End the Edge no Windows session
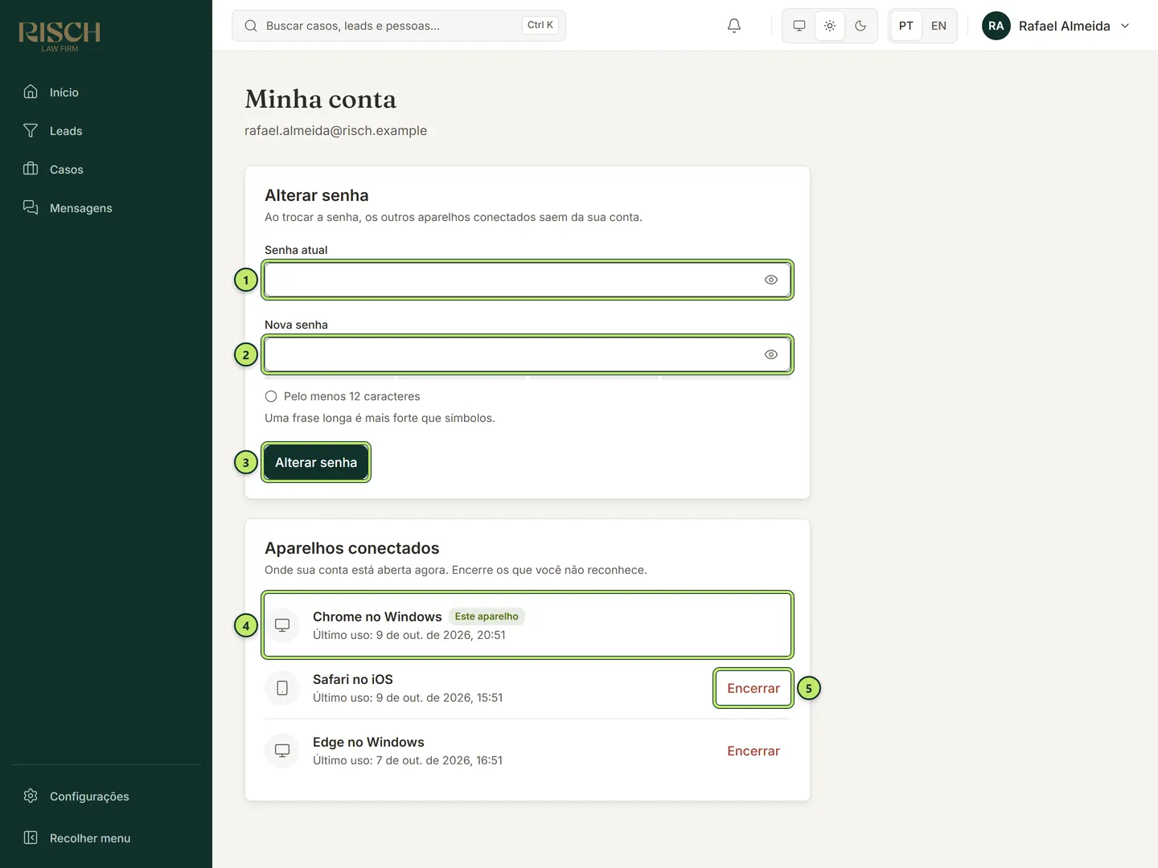This screenshot has width=1158, height=868. [x=754, y=751]
